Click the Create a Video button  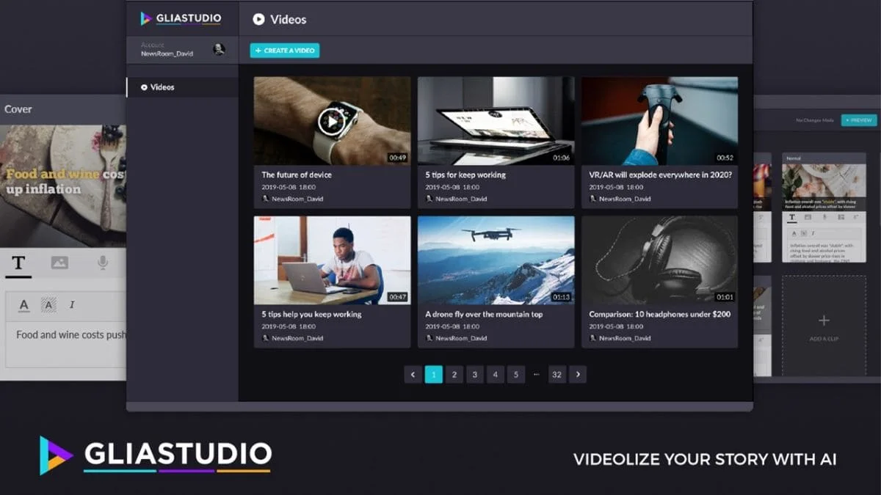285,51
